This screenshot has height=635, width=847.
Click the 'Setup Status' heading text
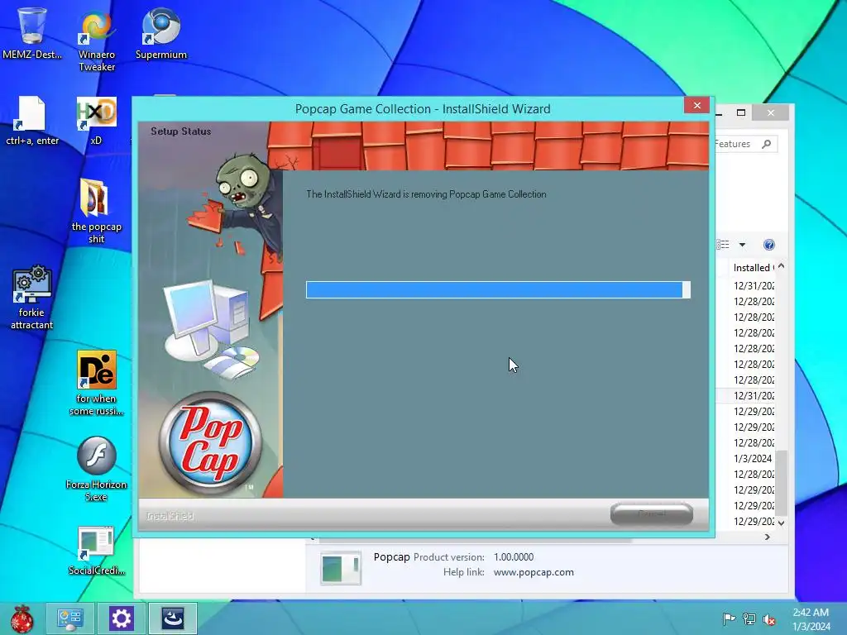181,131
